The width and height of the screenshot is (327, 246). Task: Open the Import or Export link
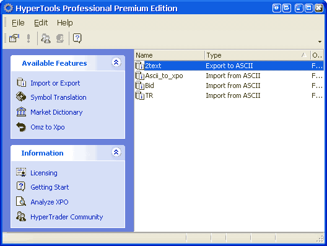55,83
